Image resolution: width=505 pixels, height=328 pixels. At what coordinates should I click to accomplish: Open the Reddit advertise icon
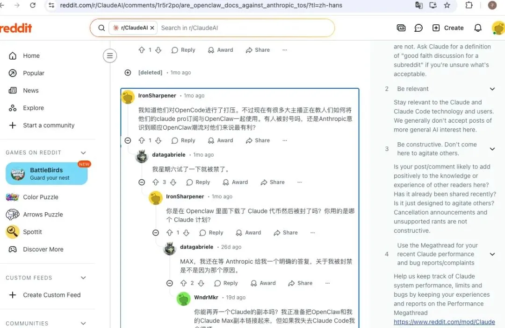tap(401, 28)
